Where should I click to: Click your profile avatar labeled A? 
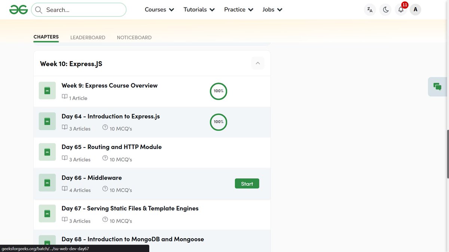(415, 9)
